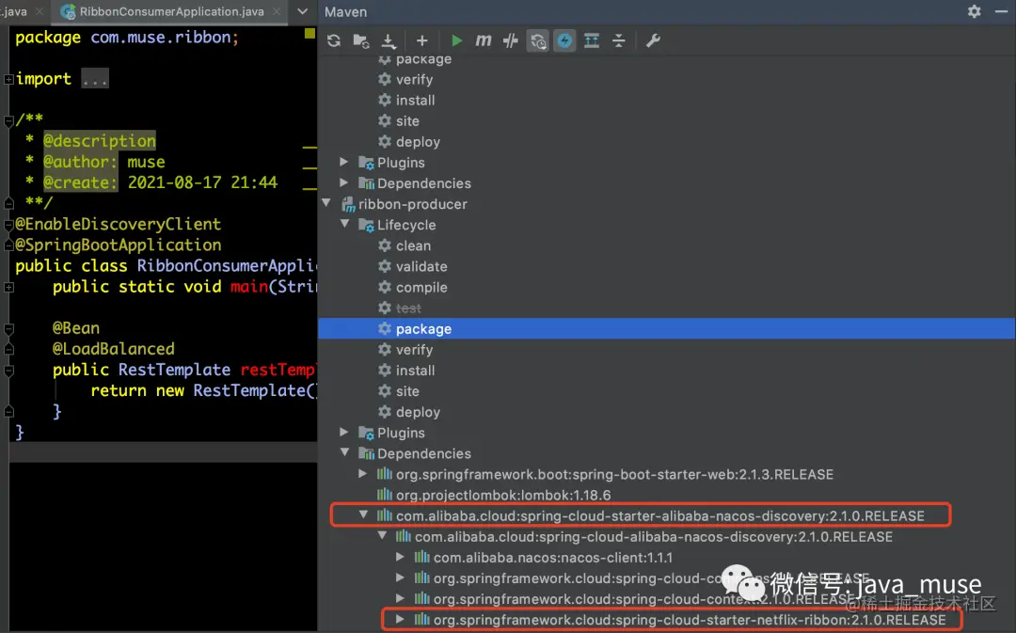Click gear icon beside clean goal
The width and height of the screenshot is (1016, 633).
click(385, 245)
